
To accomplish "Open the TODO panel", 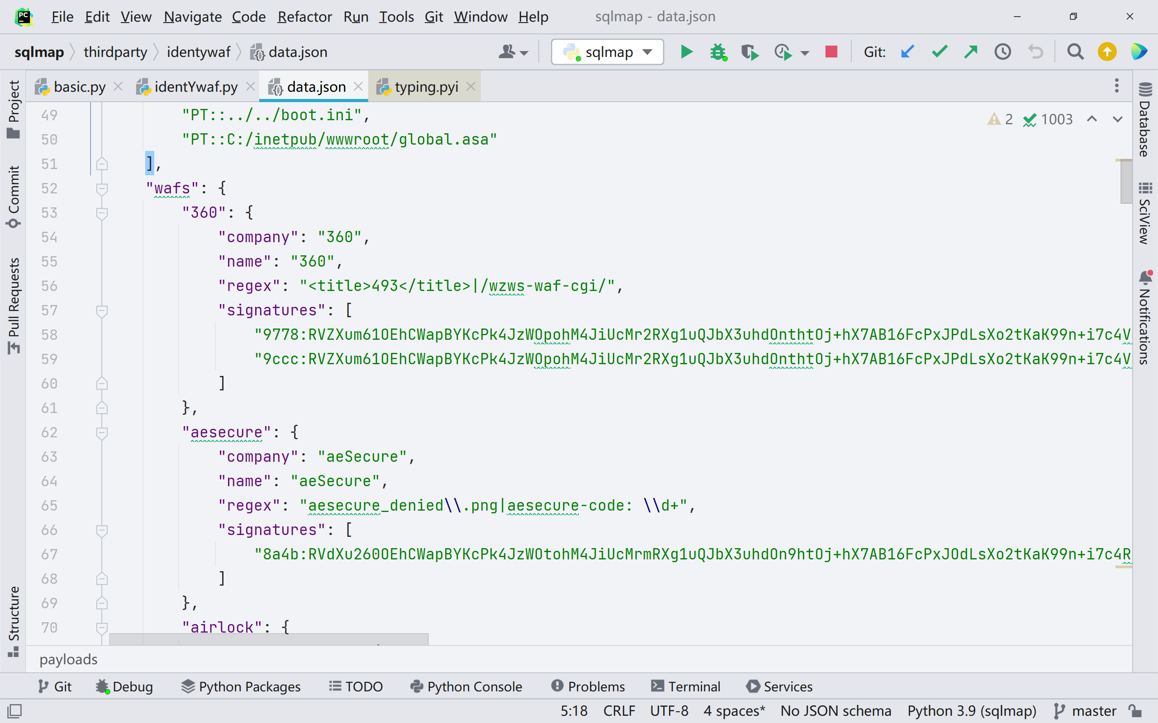I will click(356, 687).
